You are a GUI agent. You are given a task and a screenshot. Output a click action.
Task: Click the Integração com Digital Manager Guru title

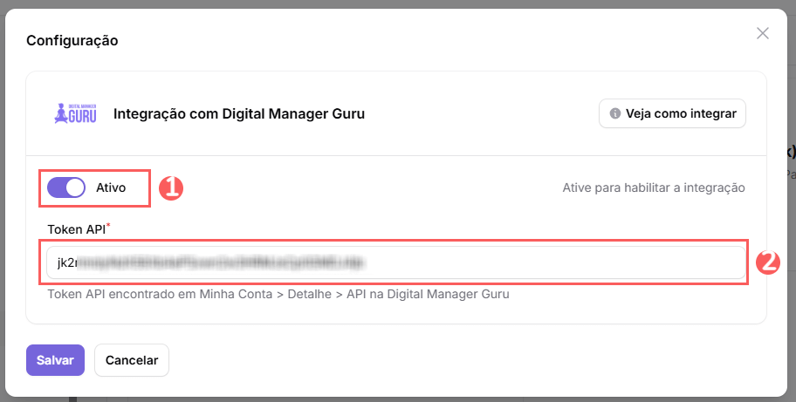(238, 113)
